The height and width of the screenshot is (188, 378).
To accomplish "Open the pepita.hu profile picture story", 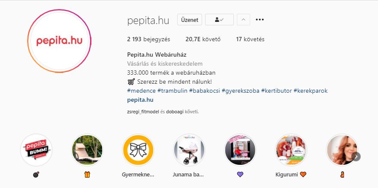I will click(59, 41).
